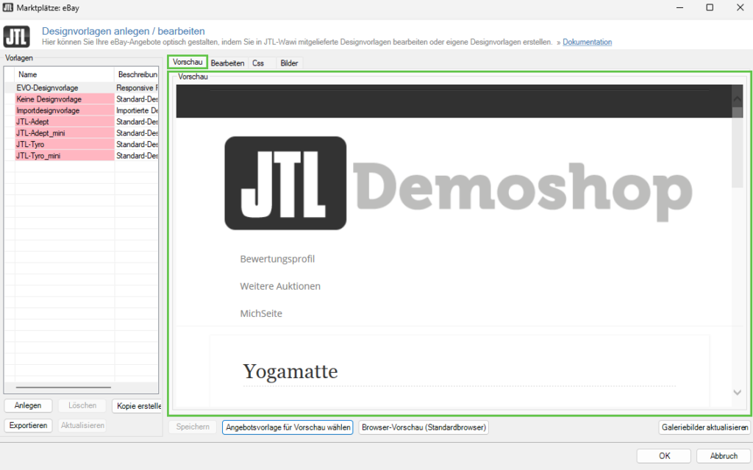The height and width of the screenshot is (470, 753).
Task: Switch to the Bearbeiten tab
Action: (x=227, y=63)
